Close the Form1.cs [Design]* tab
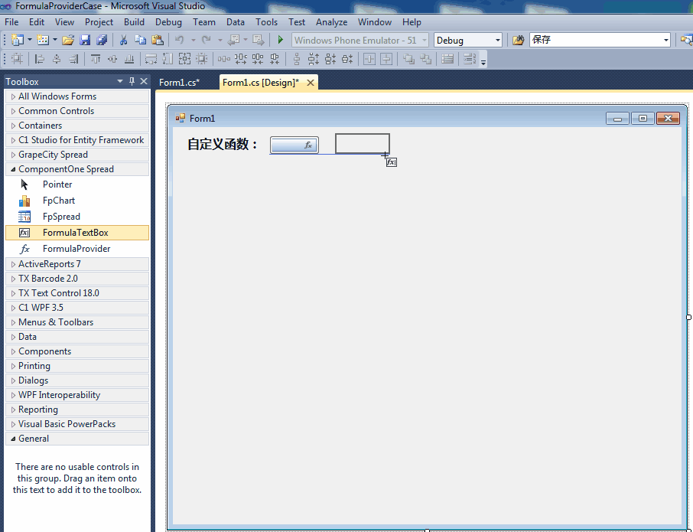Viewport: 693px width, 532px height. (311, 83)
